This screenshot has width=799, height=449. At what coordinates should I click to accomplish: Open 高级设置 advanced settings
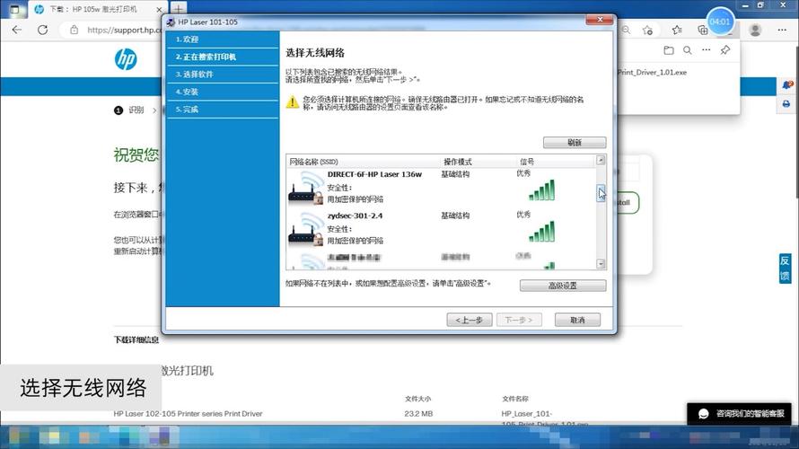tap(562, 286)
